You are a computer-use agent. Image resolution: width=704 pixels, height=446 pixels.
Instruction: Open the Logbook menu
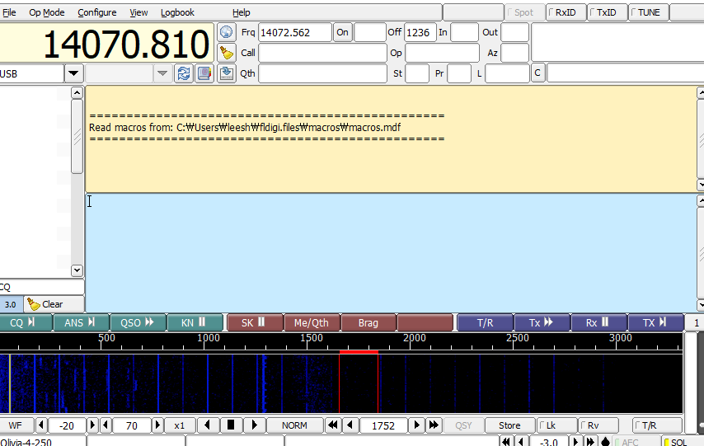[x=177, y=12]
